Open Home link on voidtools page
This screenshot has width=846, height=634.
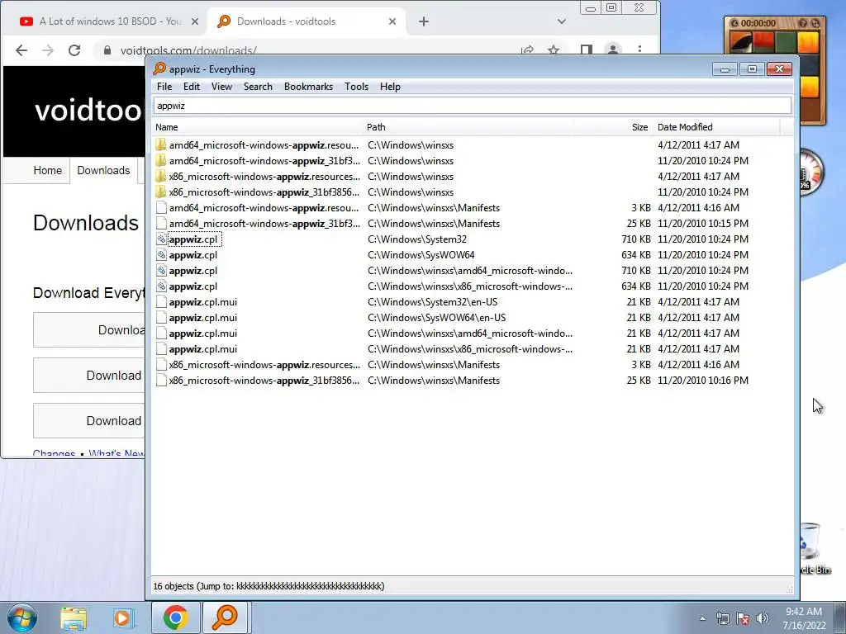click(47, 170)
